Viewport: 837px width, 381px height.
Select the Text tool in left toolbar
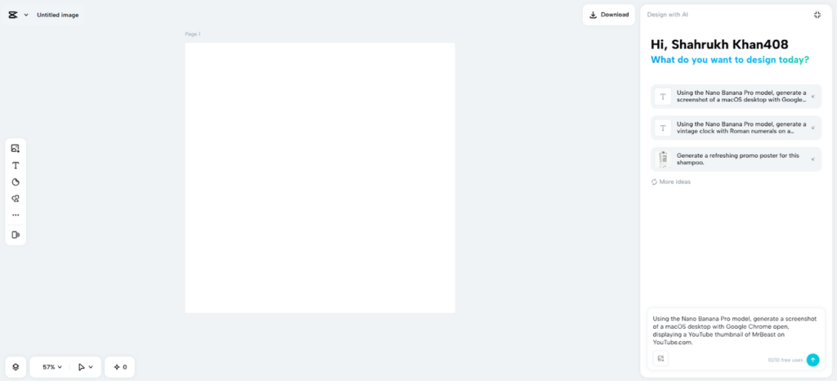[16, 165]
